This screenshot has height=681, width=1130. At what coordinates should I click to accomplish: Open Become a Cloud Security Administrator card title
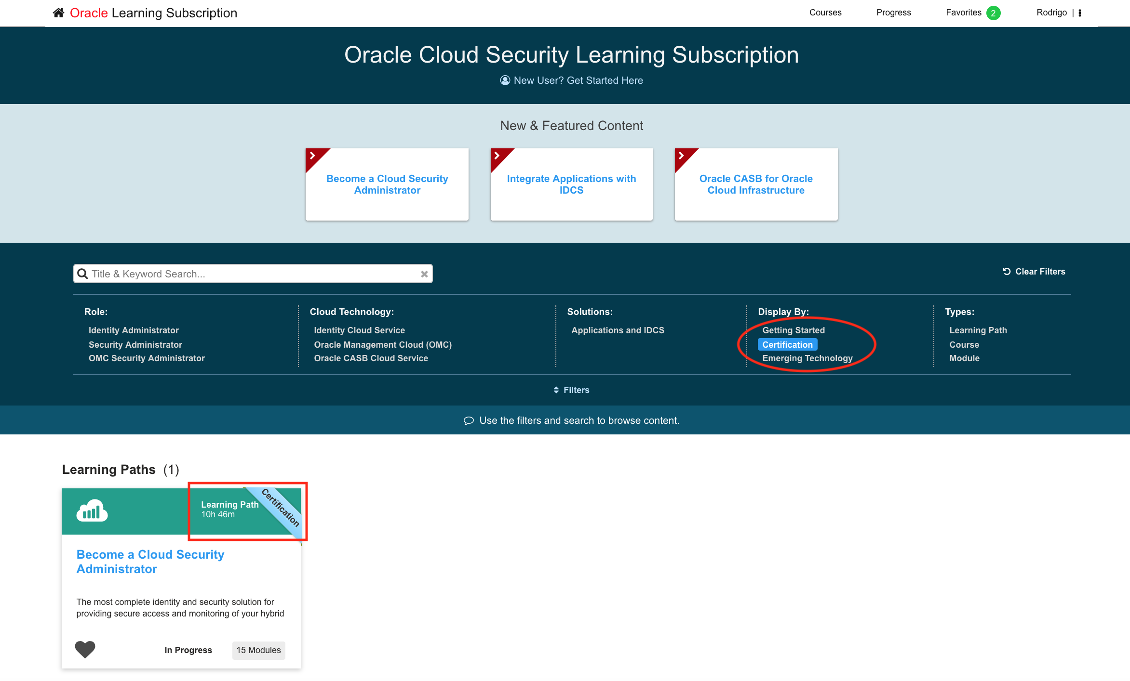150,562
